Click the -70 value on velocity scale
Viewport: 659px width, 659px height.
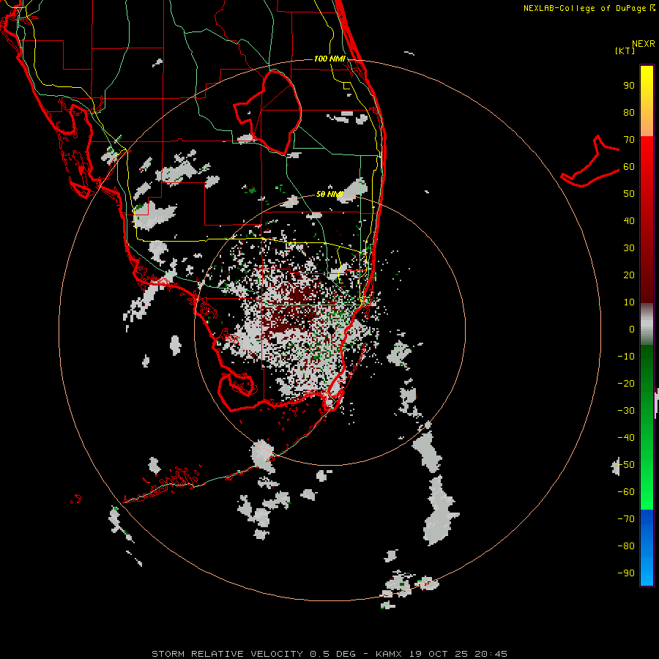tap(626, 518)
